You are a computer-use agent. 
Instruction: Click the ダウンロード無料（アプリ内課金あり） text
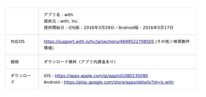pyautogui.click(x=80, y=62)
